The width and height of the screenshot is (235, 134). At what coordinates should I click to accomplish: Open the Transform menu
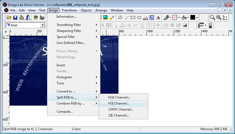click(69, 10)
